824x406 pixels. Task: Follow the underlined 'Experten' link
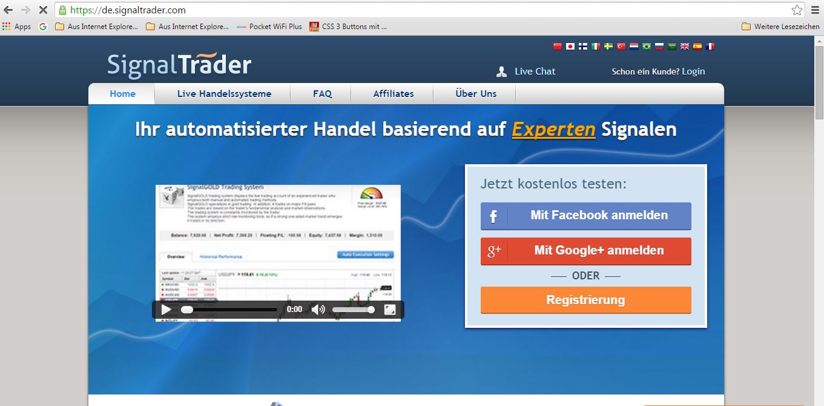click(x=553, y=129)
